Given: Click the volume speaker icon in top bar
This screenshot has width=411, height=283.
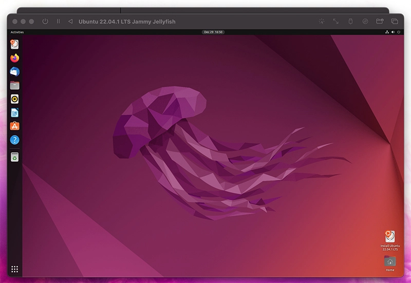Looking at the screenshot, I should click(393, 32).
